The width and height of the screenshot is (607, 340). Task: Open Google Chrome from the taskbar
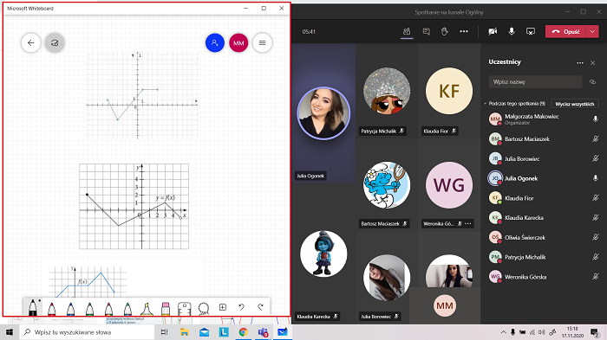243,332
